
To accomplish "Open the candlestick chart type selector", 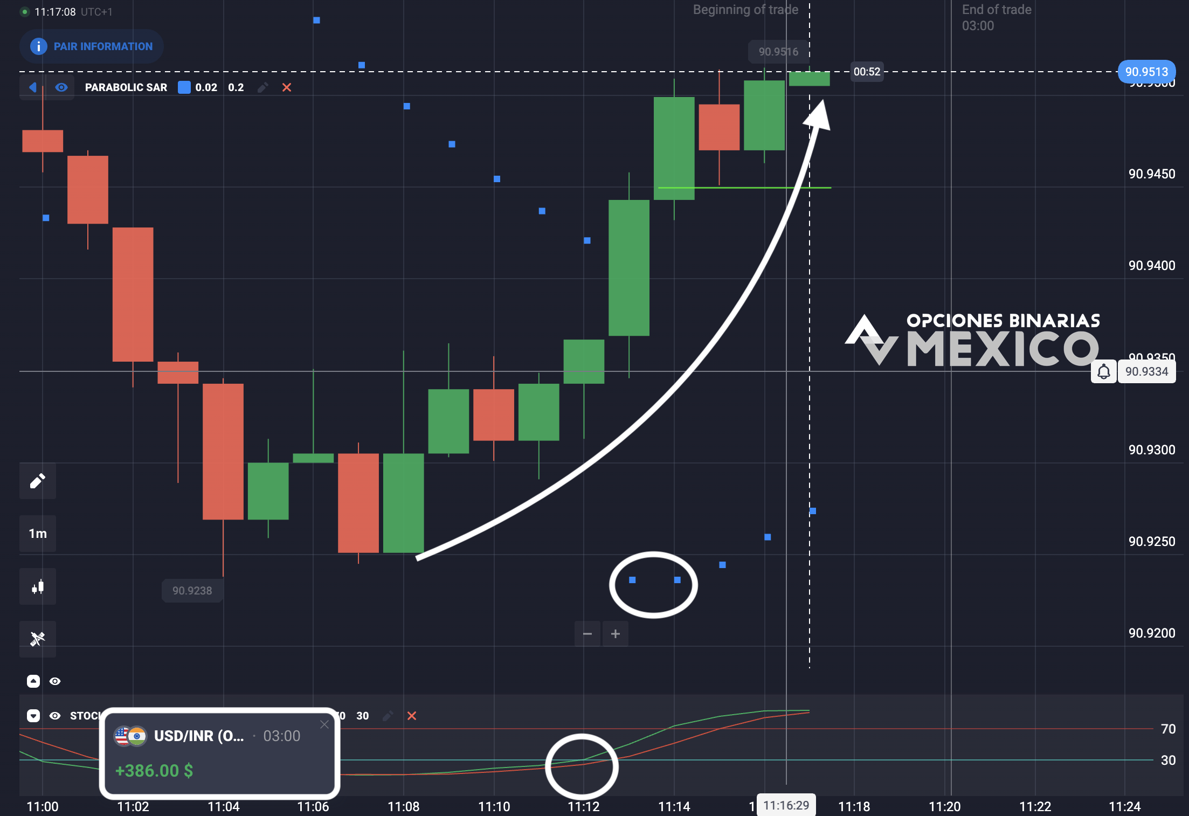I will pyautogui.click(x=37, y=586).
